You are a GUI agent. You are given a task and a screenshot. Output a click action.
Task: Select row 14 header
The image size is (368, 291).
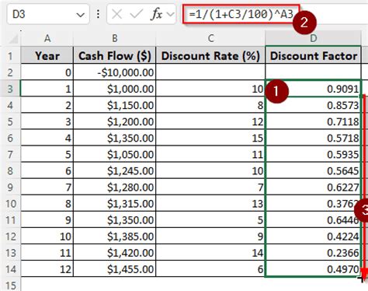pyautogui.click(x=10, y=269)
